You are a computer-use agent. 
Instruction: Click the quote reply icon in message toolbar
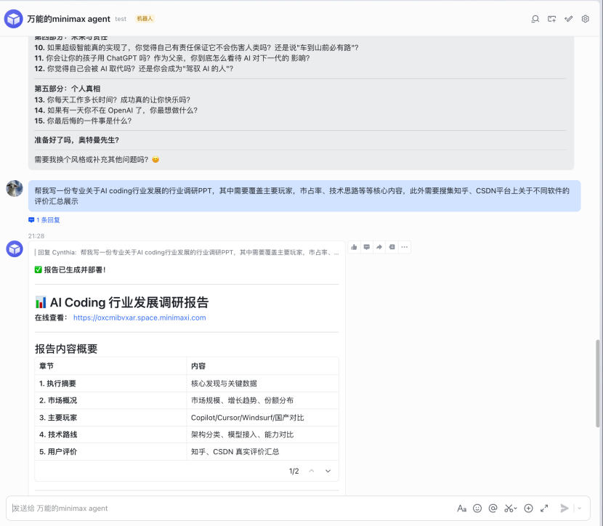pos(392,247)
